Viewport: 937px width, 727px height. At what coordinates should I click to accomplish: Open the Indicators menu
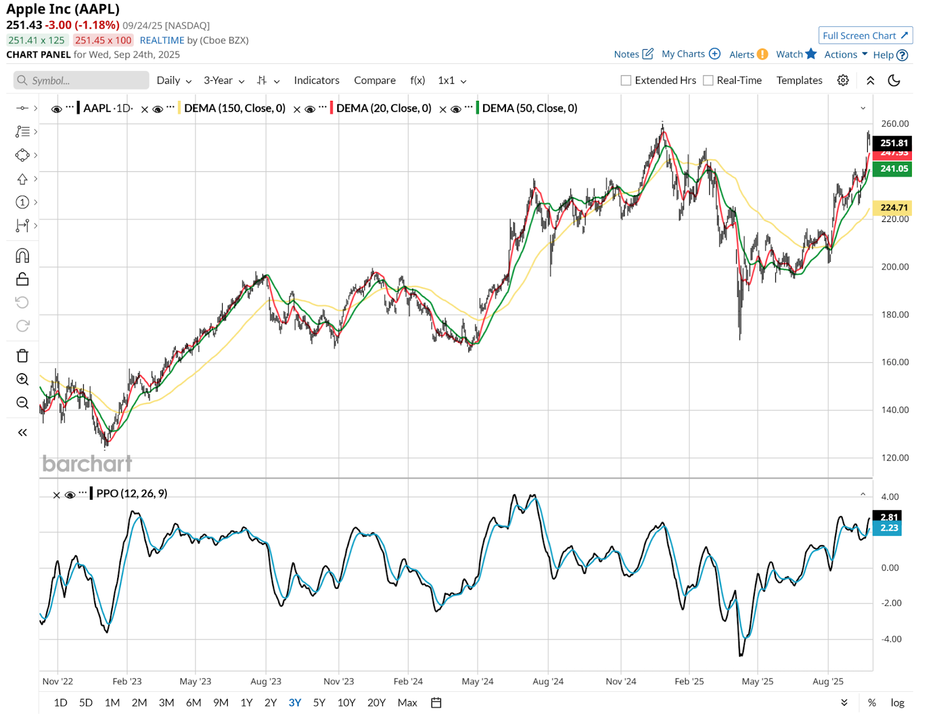tap(316, 80)
